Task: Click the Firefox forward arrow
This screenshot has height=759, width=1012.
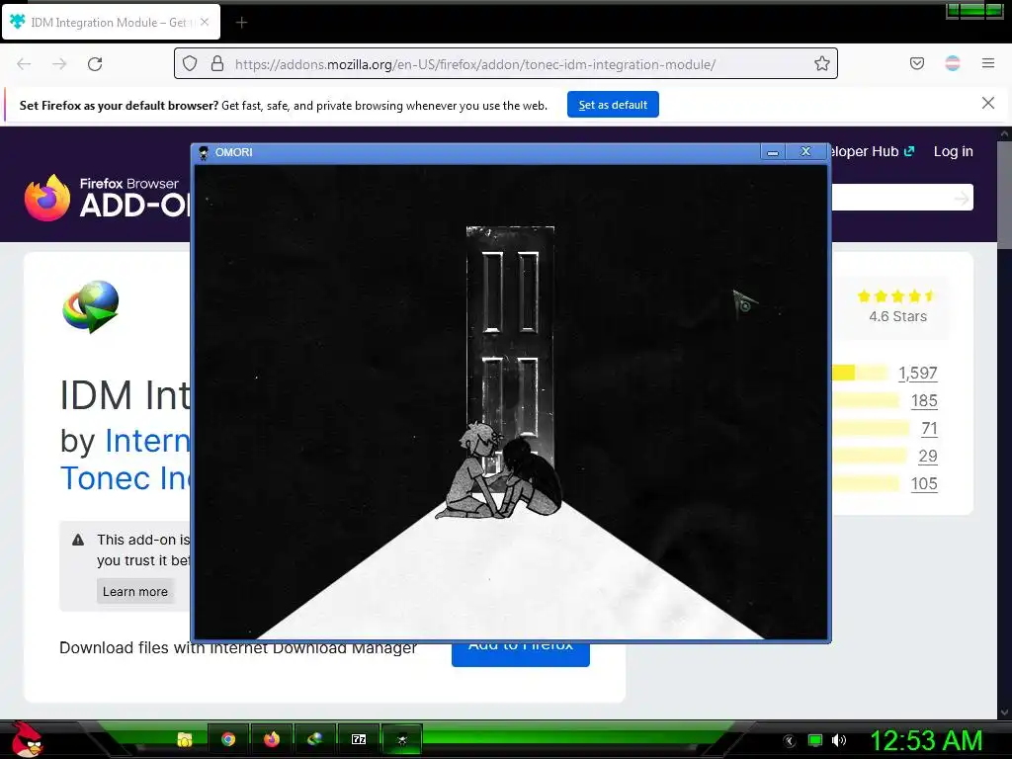Action: (x=59, y=64)
